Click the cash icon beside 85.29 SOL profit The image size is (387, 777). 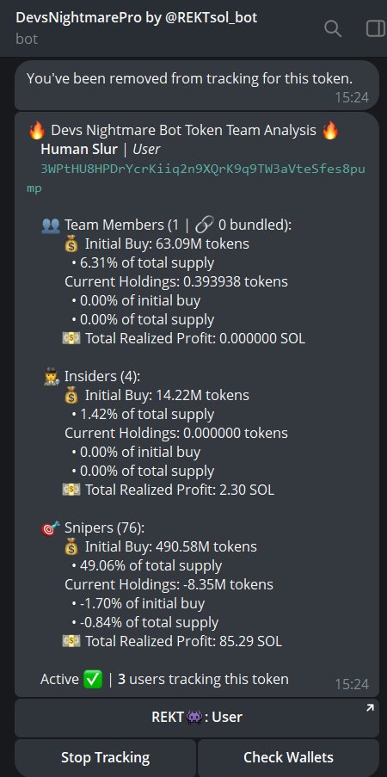pyautogui.click(x=71, y=642)
